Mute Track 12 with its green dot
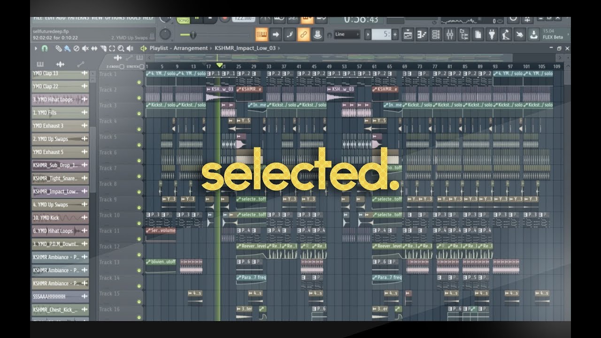Screen dimensions: 601x338 point(139,254)
